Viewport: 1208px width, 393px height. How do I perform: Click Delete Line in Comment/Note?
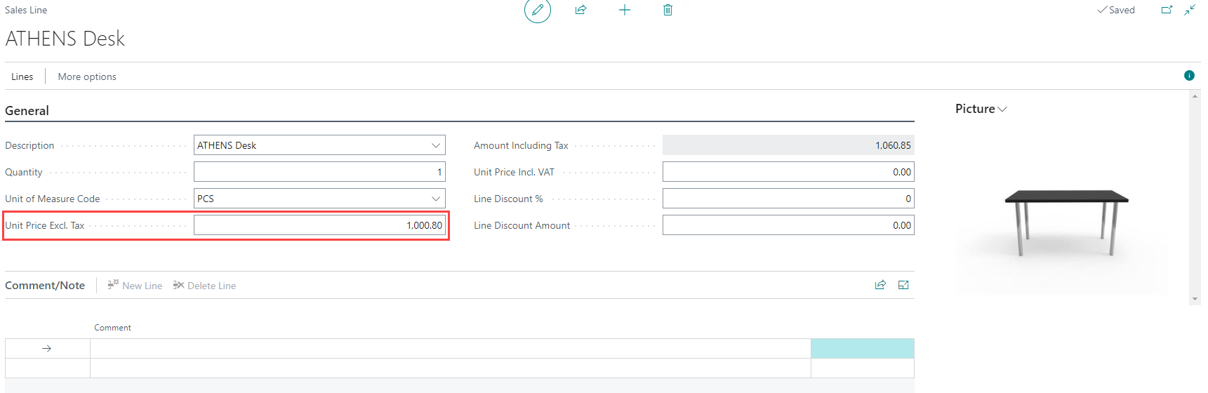point(204,286)
